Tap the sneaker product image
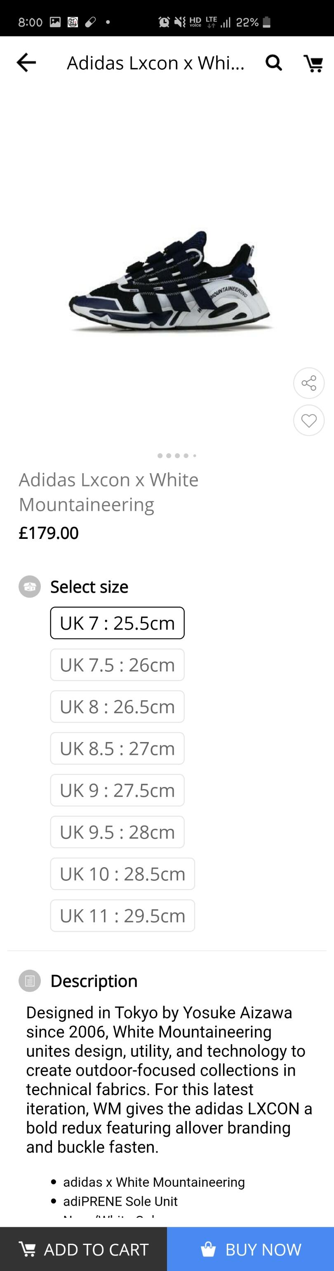 click(170, 281)
